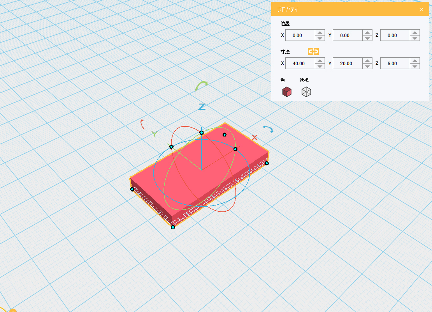Image resolution: width=432 pixels, height=312 pixels.
Task: Close the プロパティ panel
Action: coord(421,10)
